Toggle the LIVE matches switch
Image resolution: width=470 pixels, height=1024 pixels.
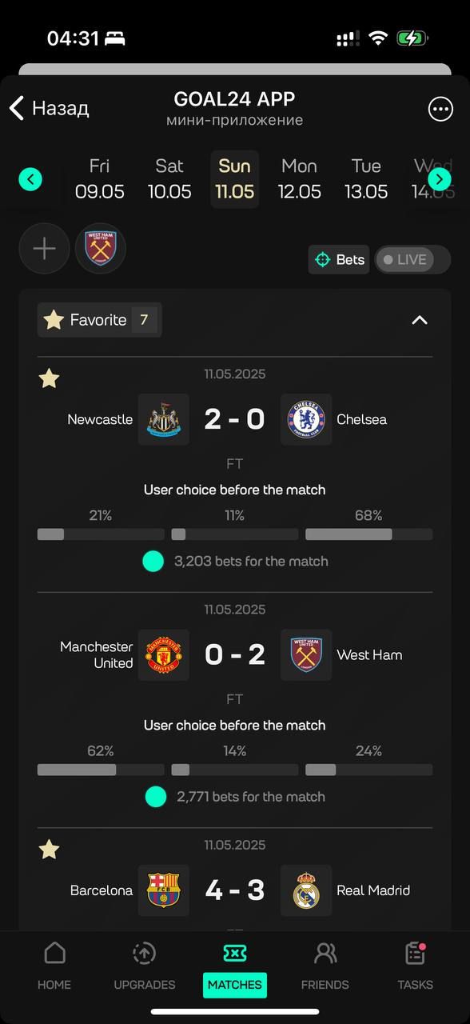coord(412,259)
